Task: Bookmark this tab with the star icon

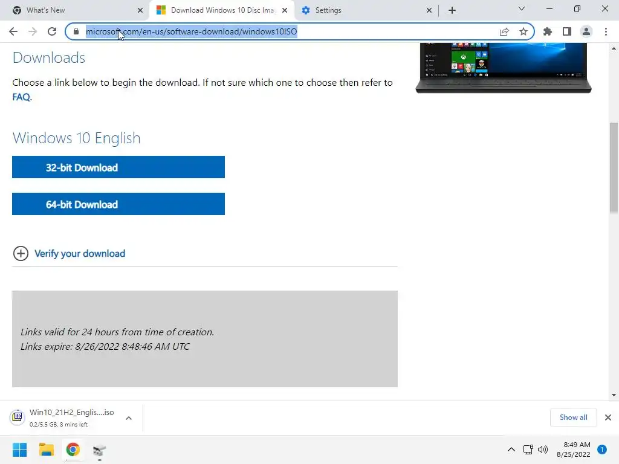Action: click(x=523, y=31)
